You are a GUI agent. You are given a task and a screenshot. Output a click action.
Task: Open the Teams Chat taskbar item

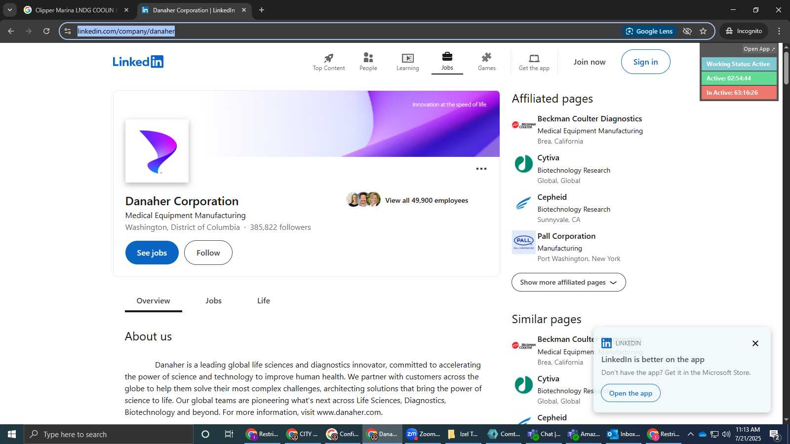[x=544, y=434]
